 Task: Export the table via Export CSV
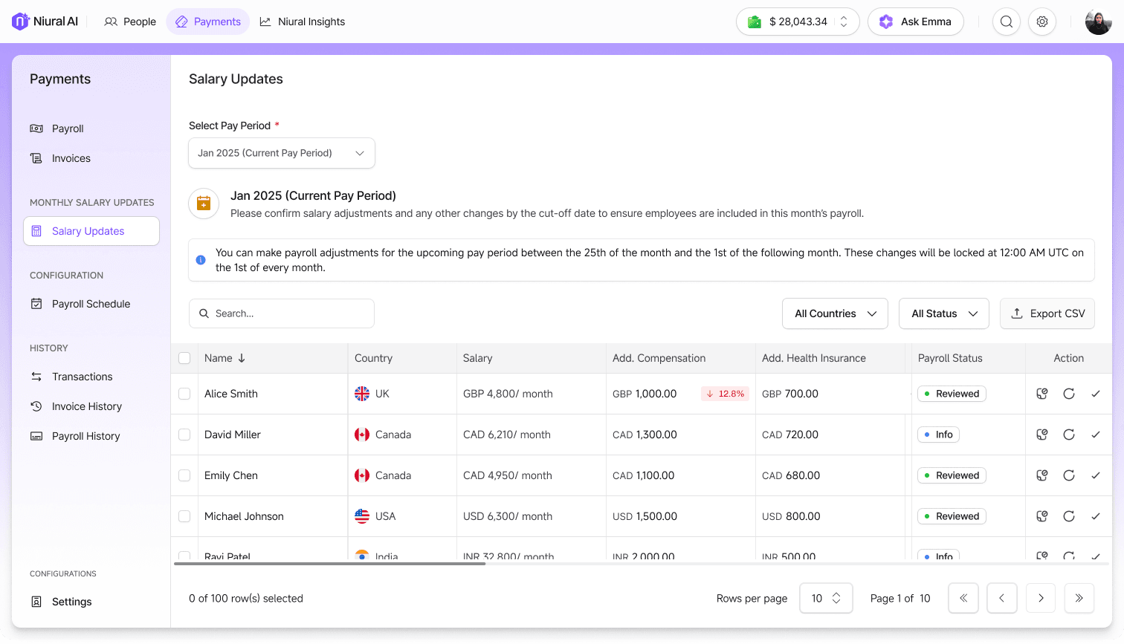[x=1047, y=313]
